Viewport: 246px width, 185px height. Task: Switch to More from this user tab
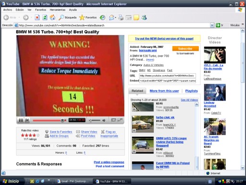pos(164,91)
